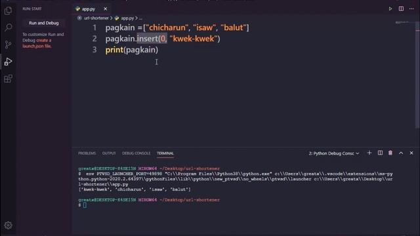420x236 pixels.
Task: Split the editor to the right
Action: 401,9
